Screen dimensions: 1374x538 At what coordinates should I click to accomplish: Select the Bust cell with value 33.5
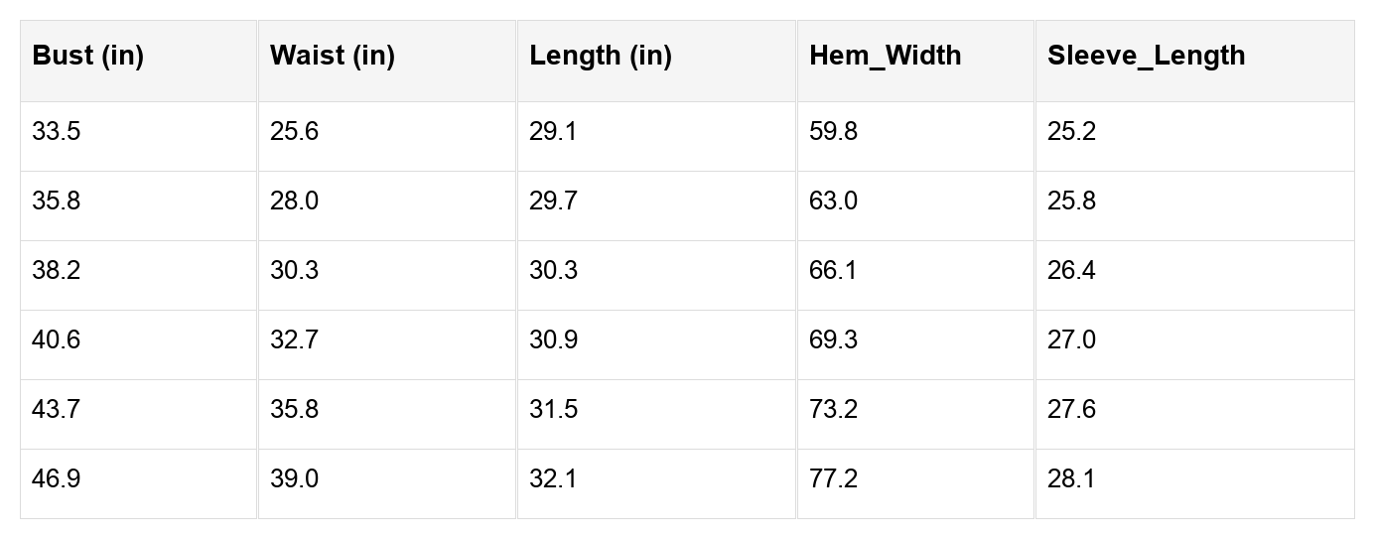pyautogui.click(x=57, y=132)
